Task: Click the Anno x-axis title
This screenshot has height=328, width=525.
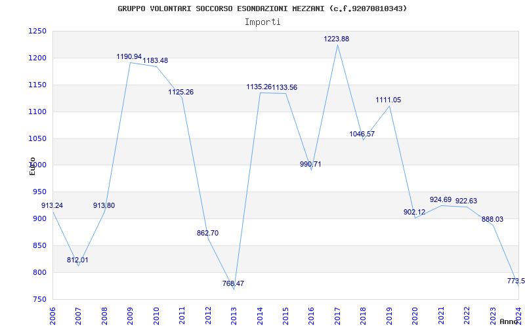Action: point(508,321)
